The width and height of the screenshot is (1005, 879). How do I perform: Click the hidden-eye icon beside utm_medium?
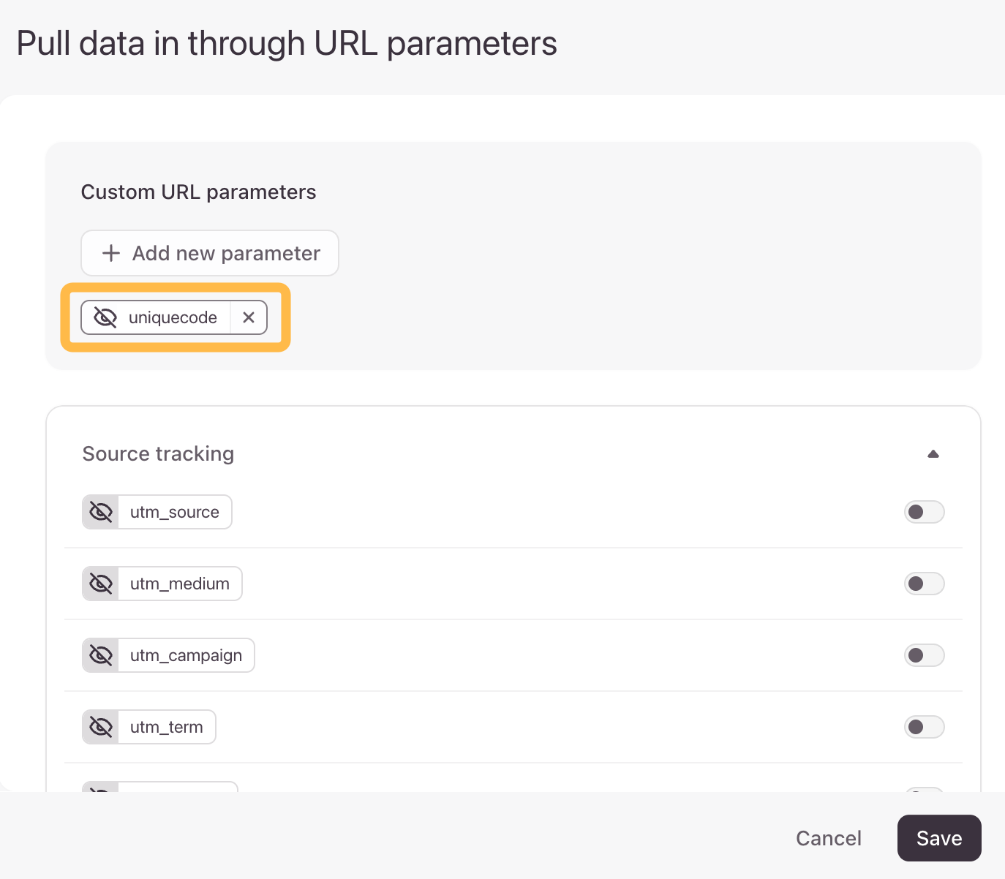pos(101,584)
